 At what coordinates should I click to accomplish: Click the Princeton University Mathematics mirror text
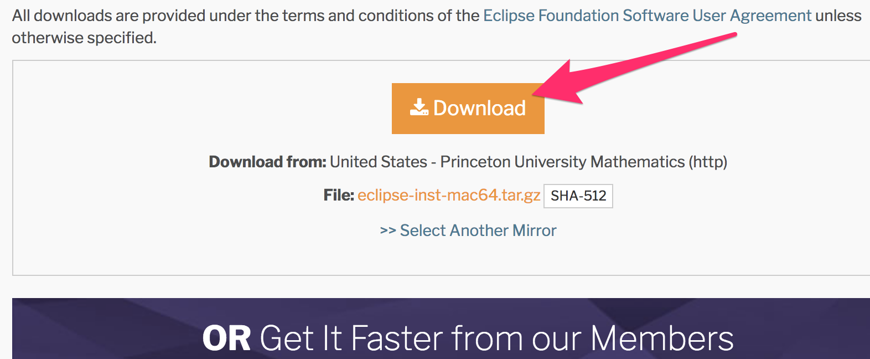(562, 162)
